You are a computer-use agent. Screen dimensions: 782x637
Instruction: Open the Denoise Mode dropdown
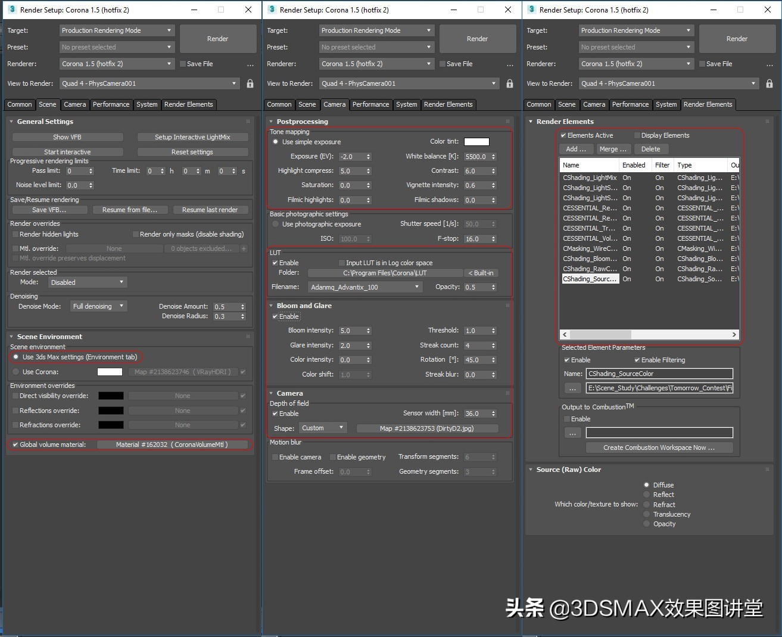[x=98, y=306]
